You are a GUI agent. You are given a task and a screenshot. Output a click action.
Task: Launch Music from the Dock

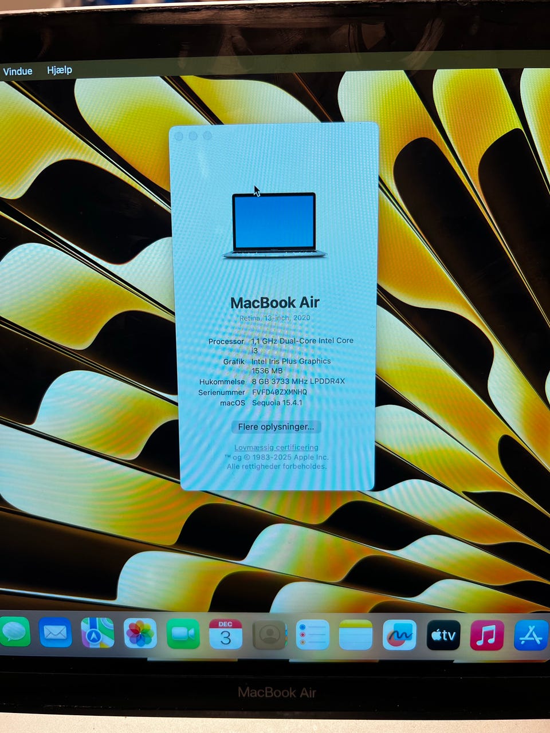click(487, 635)
